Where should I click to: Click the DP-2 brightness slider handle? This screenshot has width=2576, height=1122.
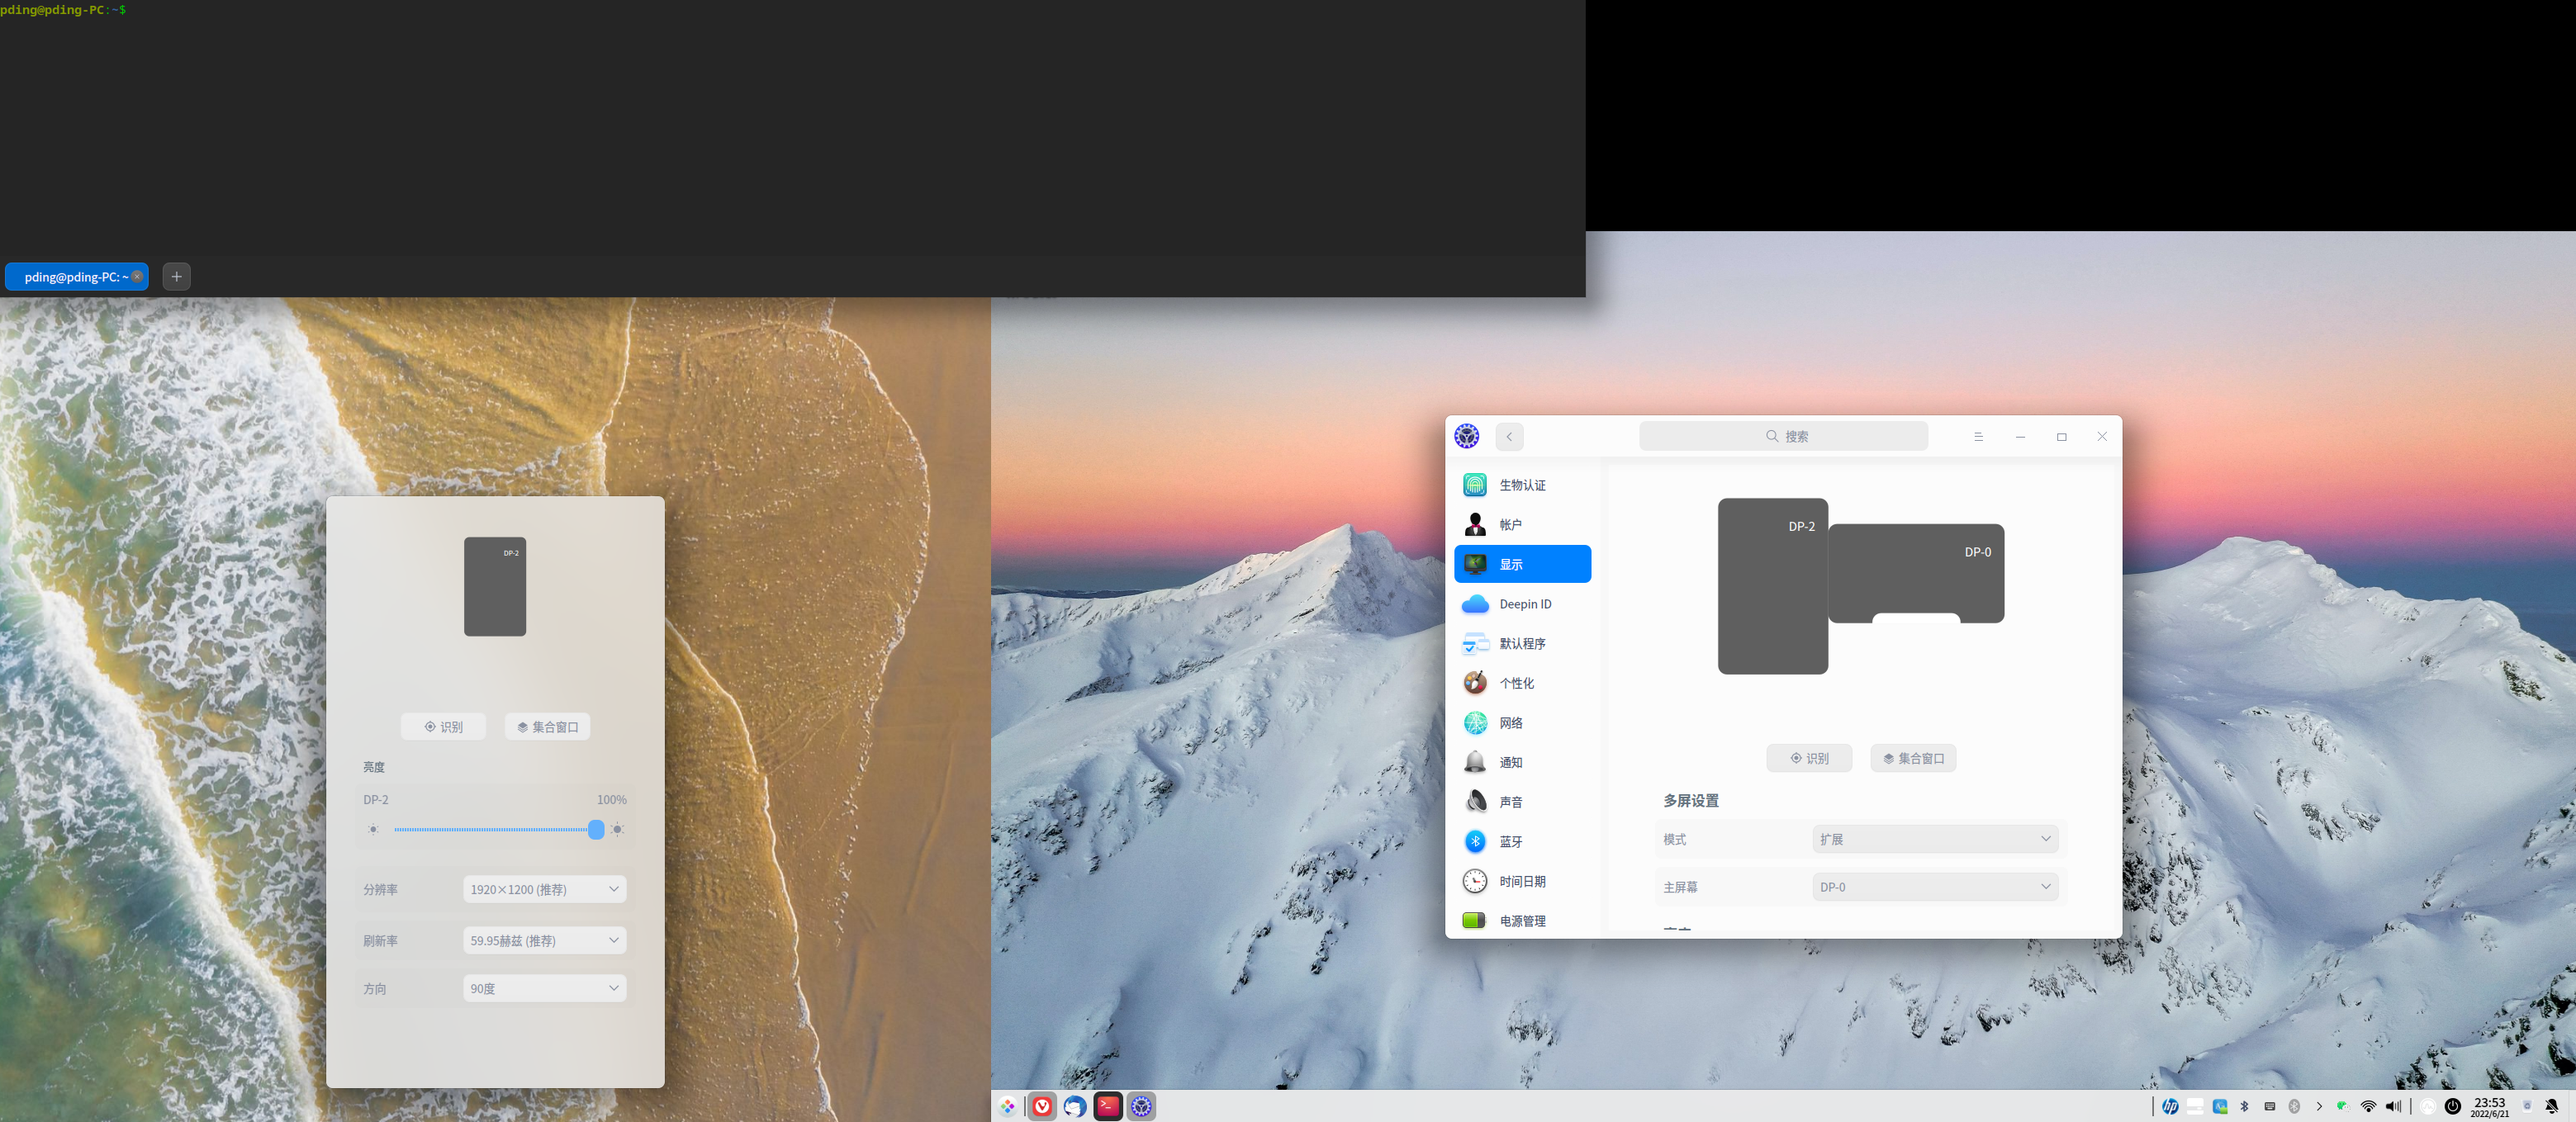tap(596, 829)
